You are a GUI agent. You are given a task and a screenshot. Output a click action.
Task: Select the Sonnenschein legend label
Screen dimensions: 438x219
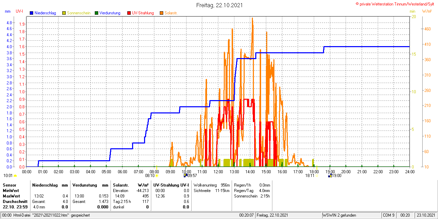[x=79, y=13]
